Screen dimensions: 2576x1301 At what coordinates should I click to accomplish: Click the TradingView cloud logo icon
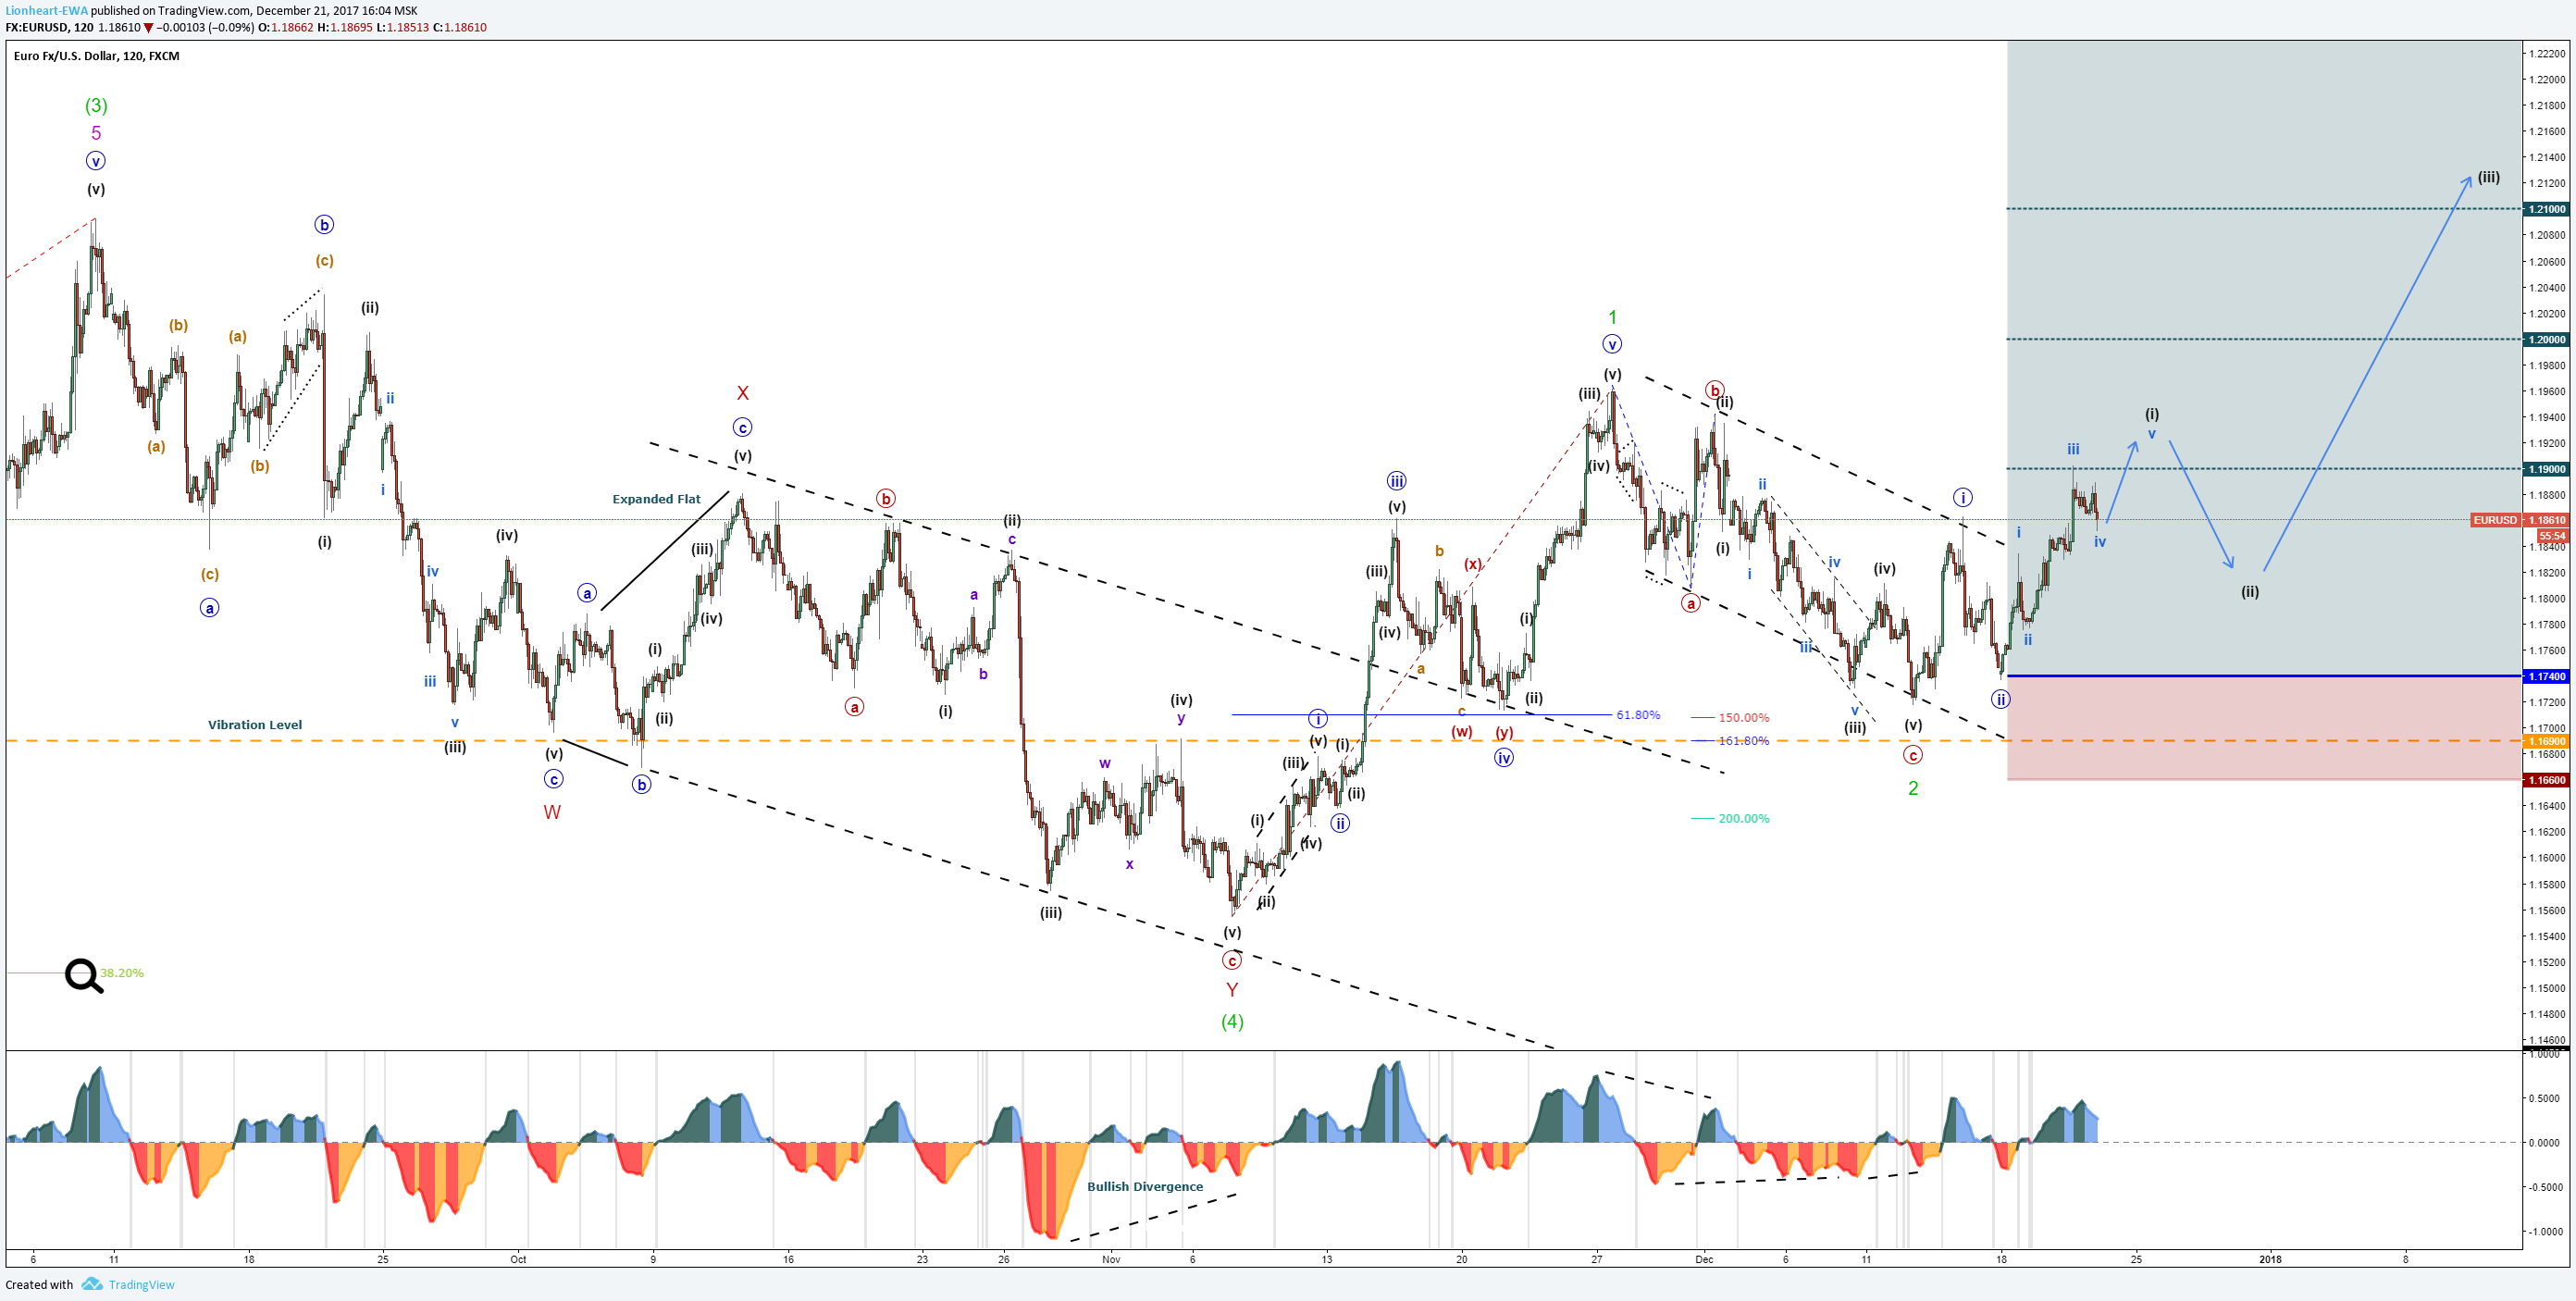coord(92,1284)
